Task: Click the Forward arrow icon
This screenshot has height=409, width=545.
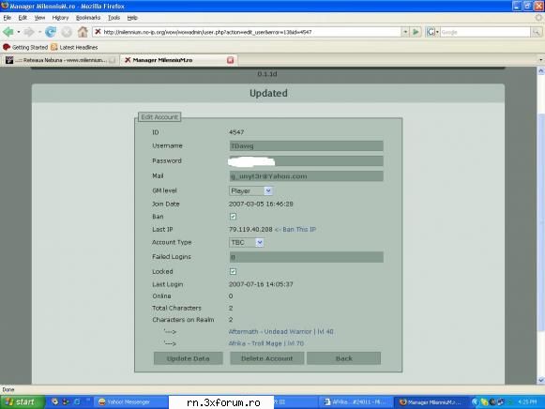Action: coord(29,32)
